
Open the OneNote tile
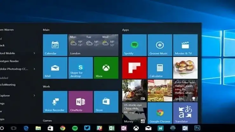point(80,102)
